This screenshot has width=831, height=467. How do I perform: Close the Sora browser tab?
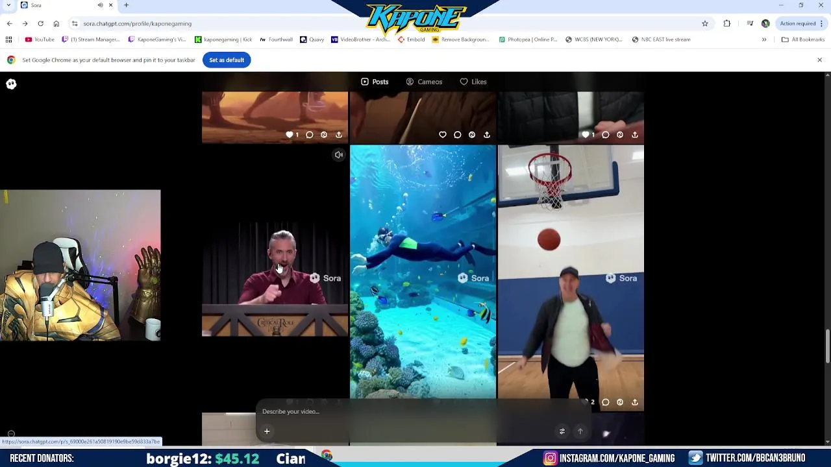pyautogui.click(x=110, y=5)
